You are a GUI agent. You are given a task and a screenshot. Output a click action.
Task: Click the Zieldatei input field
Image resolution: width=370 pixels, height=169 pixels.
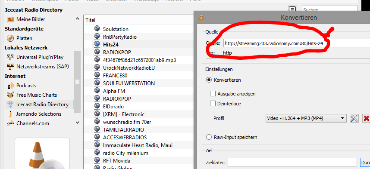tap(292, 162)
